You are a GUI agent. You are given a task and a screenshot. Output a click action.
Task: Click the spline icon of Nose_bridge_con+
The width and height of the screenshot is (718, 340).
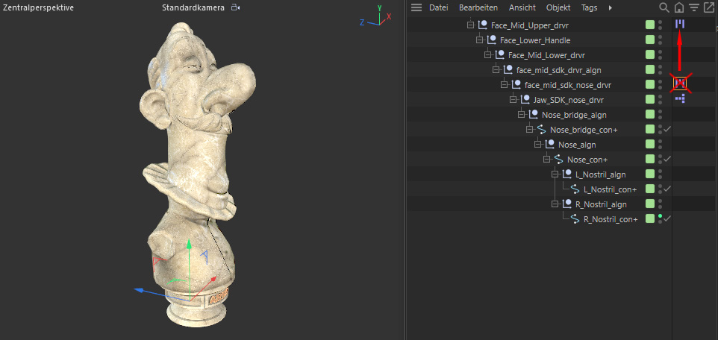[542, 130]
